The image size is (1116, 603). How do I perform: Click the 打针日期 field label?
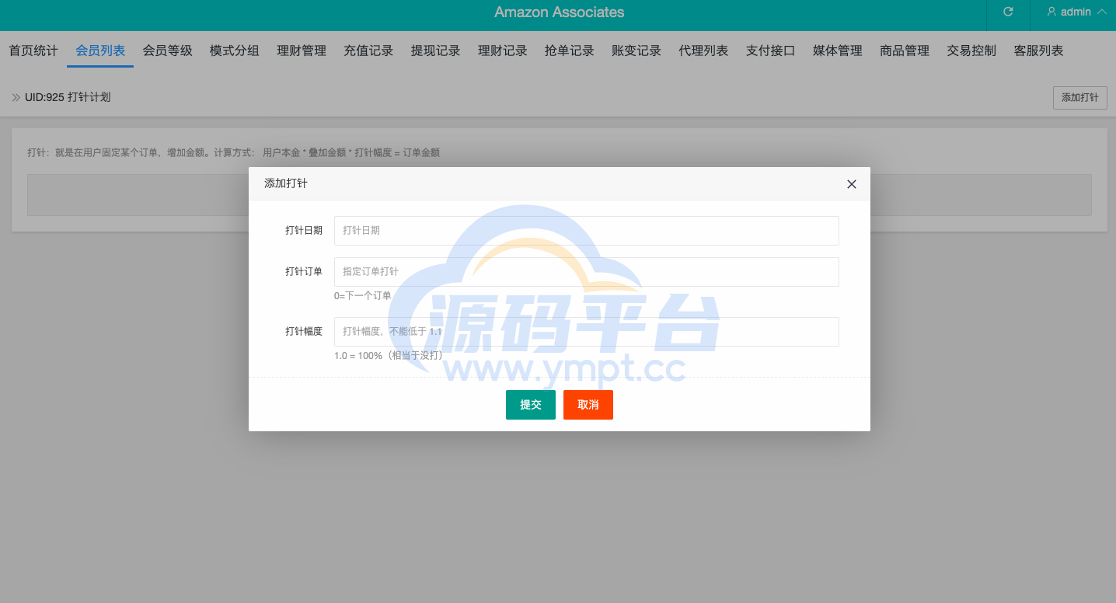point(304,231)
